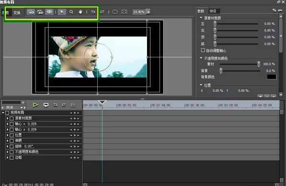This screenshot has width=286, height=186.
Task: Click the redo arrow in top toolbar
Action: coord(103,12)
